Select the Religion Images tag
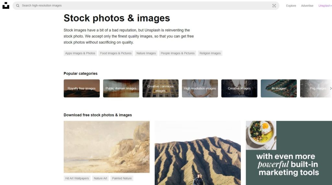332x185 pixels. [x=210, y=53]
